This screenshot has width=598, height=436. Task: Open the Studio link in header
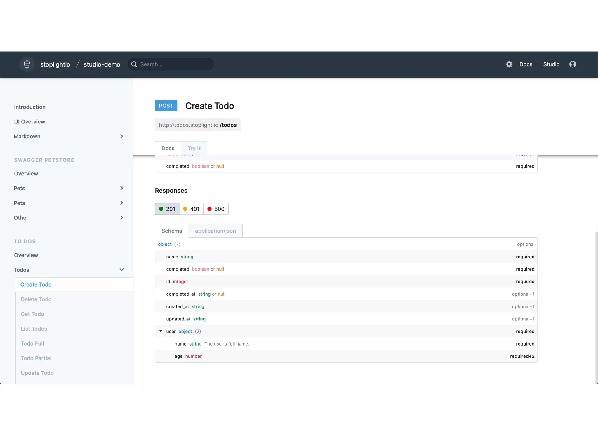(x=551, y=64)
